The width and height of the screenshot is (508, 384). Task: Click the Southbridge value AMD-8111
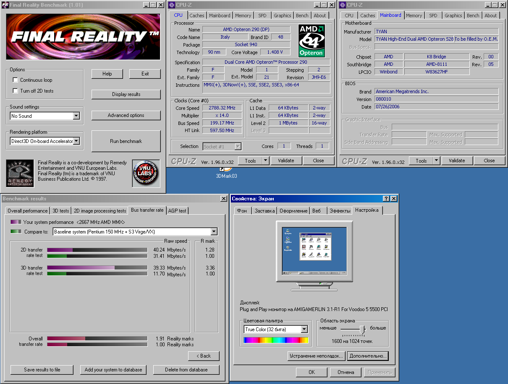437,65
